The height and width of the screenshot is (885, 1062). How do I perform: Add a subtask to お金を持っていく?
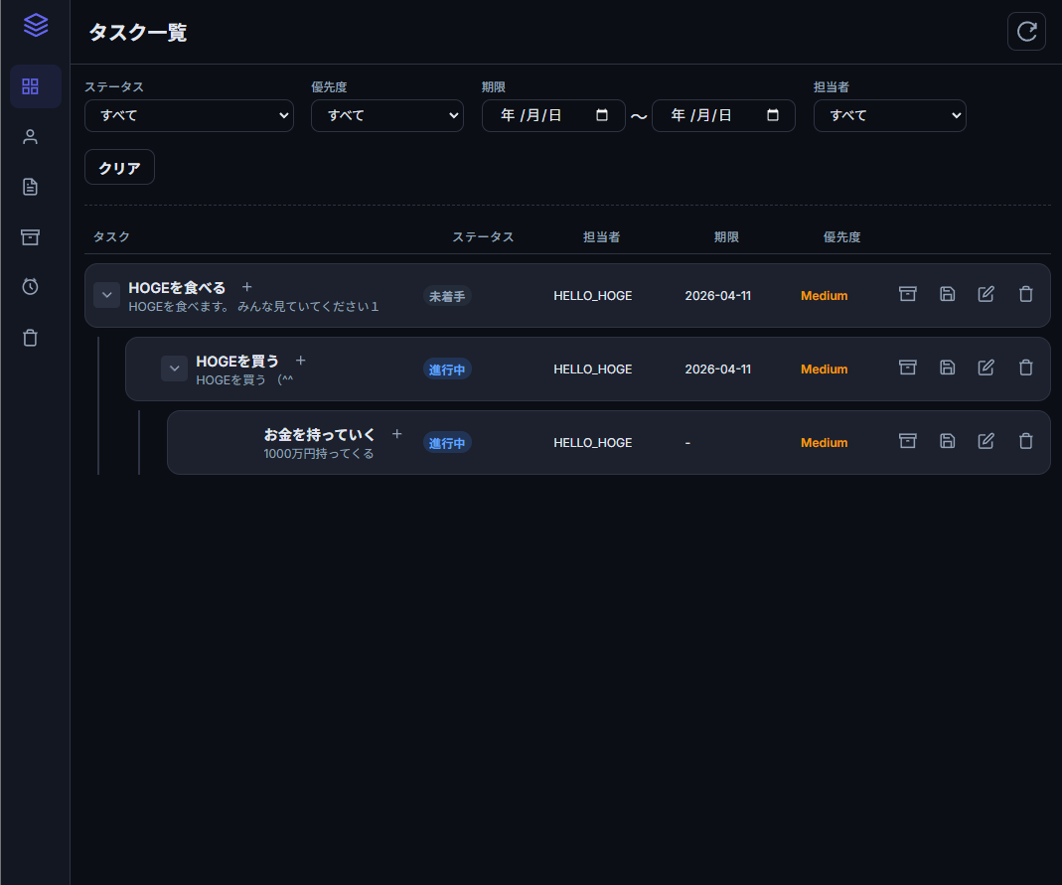pyautogui.click(x=397, y=434)
